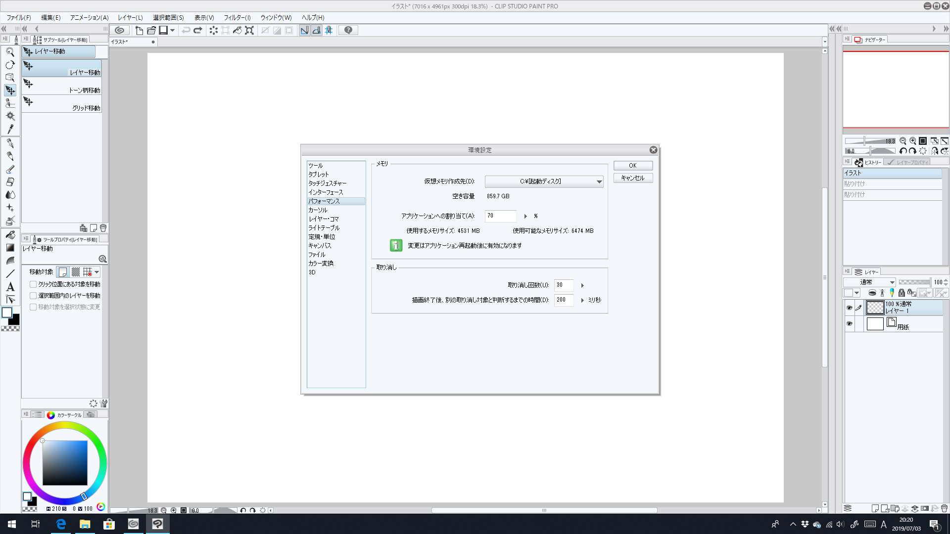950x534 pixels.
Task: Click the キャンセル button
Action: (x=632, y=178)
